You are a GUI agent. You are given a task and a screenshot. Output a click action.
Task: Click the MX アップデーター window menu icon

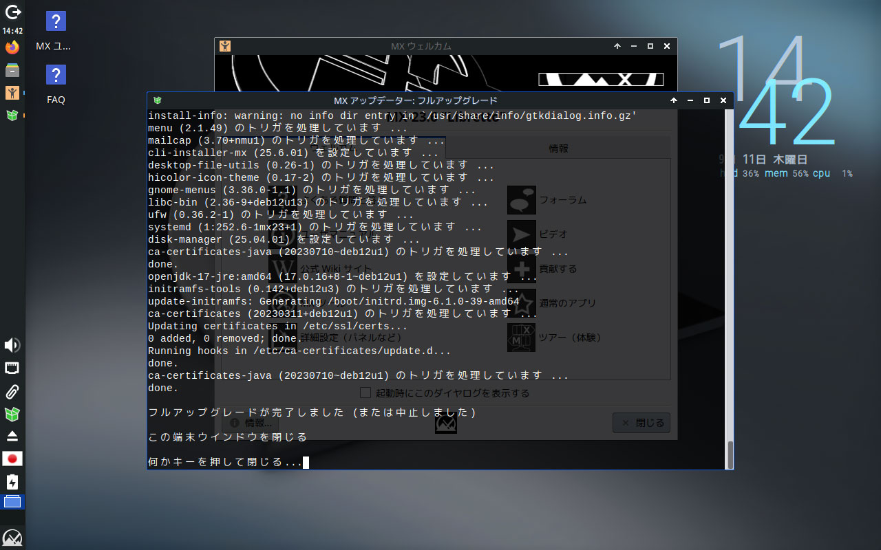click(x=158, y=100)
